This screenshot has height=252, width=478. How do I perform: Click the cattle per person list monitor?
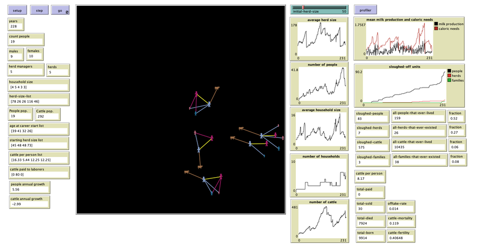pos(39,158)
